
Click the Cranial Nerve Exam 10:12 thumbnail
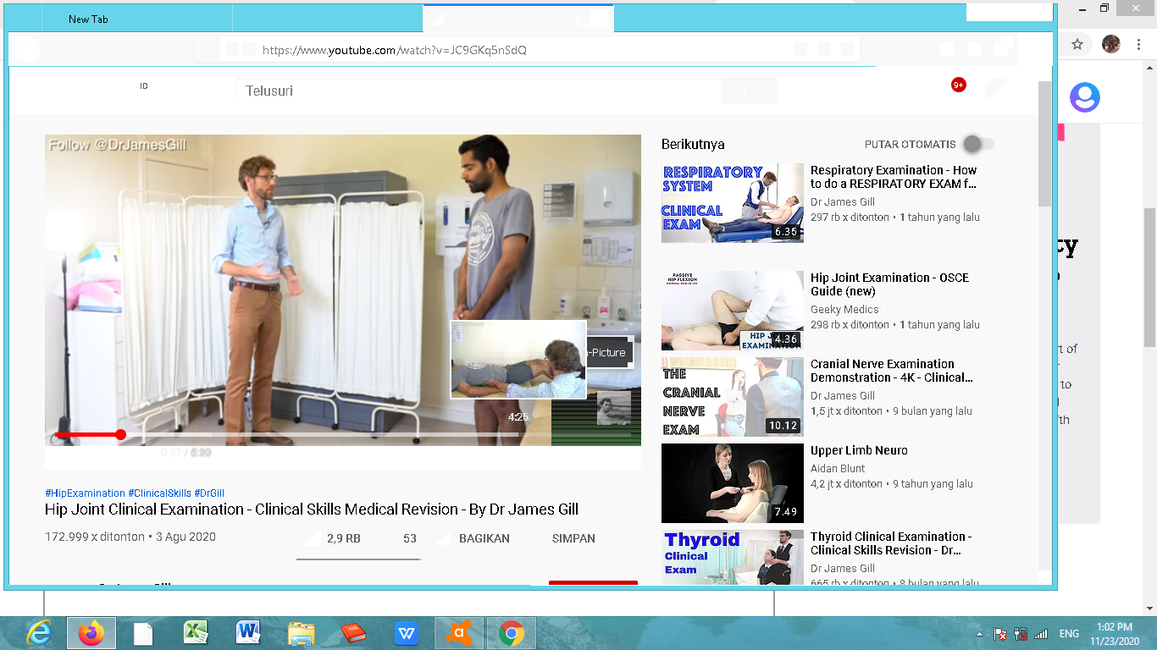733,397
